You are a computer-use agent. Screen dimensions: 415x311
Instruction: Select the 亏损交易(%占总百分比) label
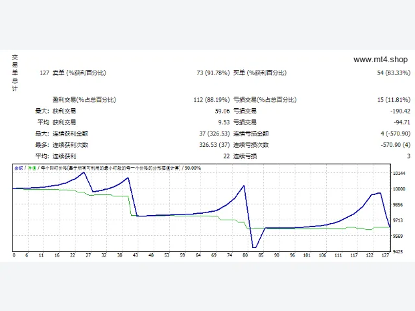[265, 100]
